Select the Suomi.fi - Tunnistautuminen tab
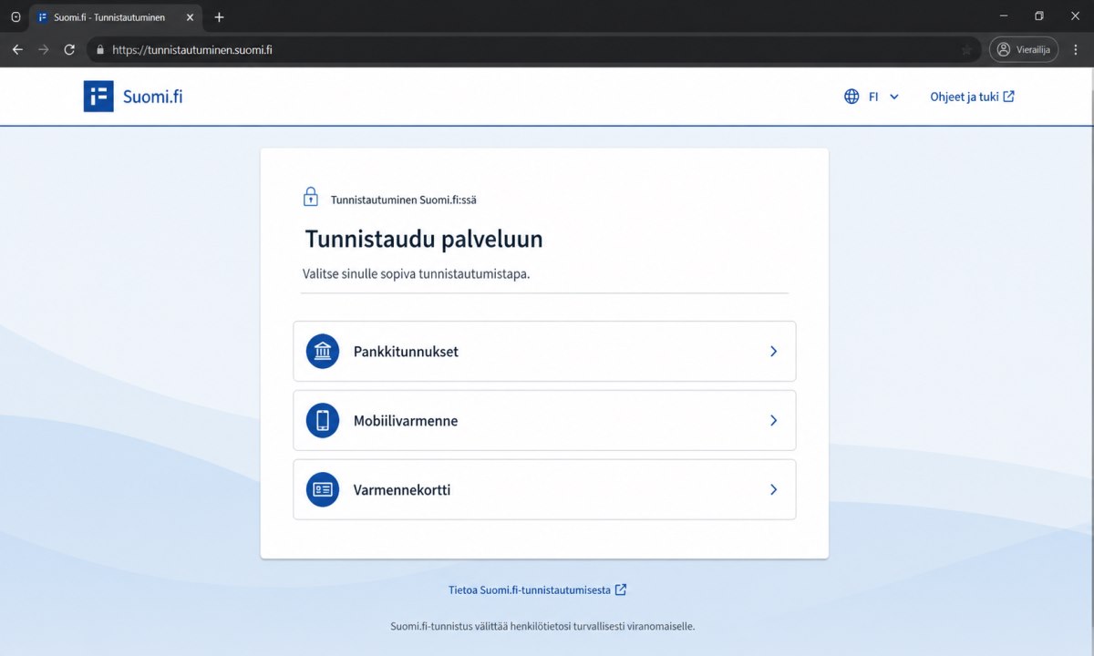The height and width of the screenshot is (656, 1094). pos(115,17)
